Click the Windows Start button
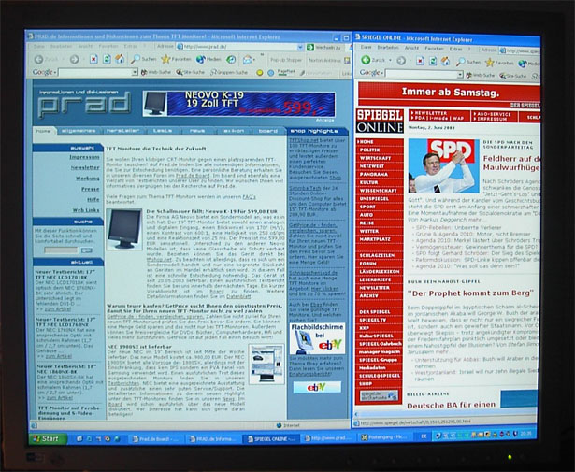 (47, 437)
